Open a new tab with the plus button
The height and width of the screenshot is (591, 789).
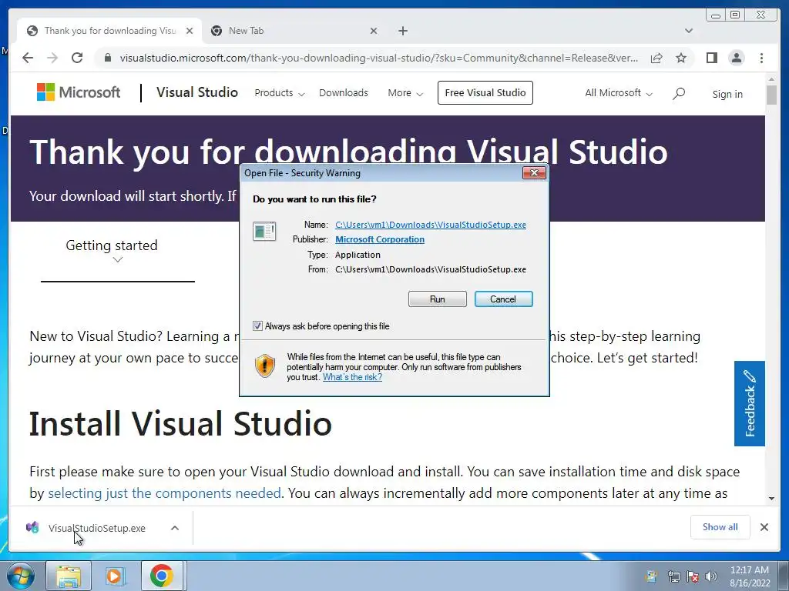pos(402,31)
